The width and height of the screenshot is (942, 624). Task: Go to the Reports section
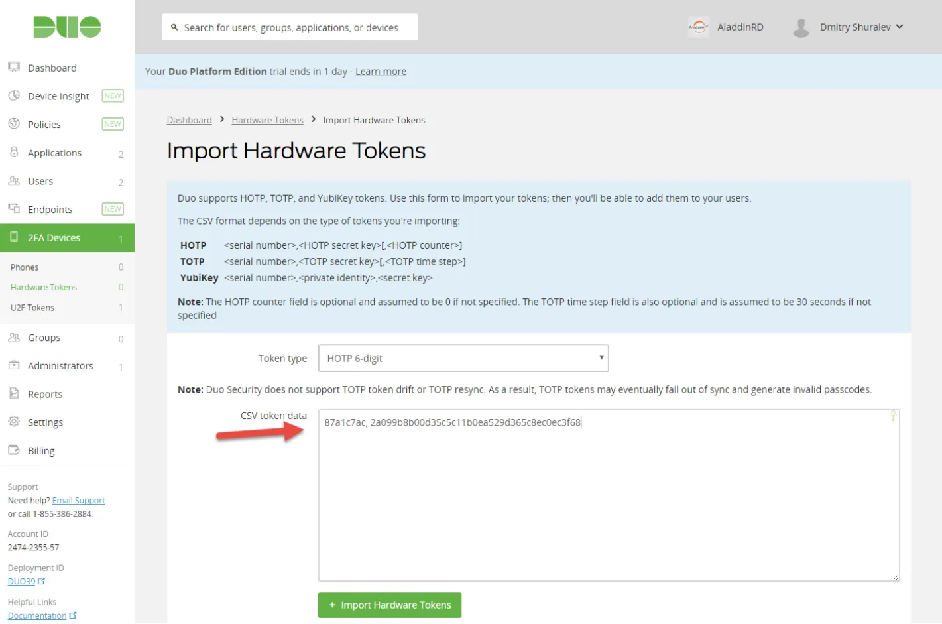click(45, 394)
